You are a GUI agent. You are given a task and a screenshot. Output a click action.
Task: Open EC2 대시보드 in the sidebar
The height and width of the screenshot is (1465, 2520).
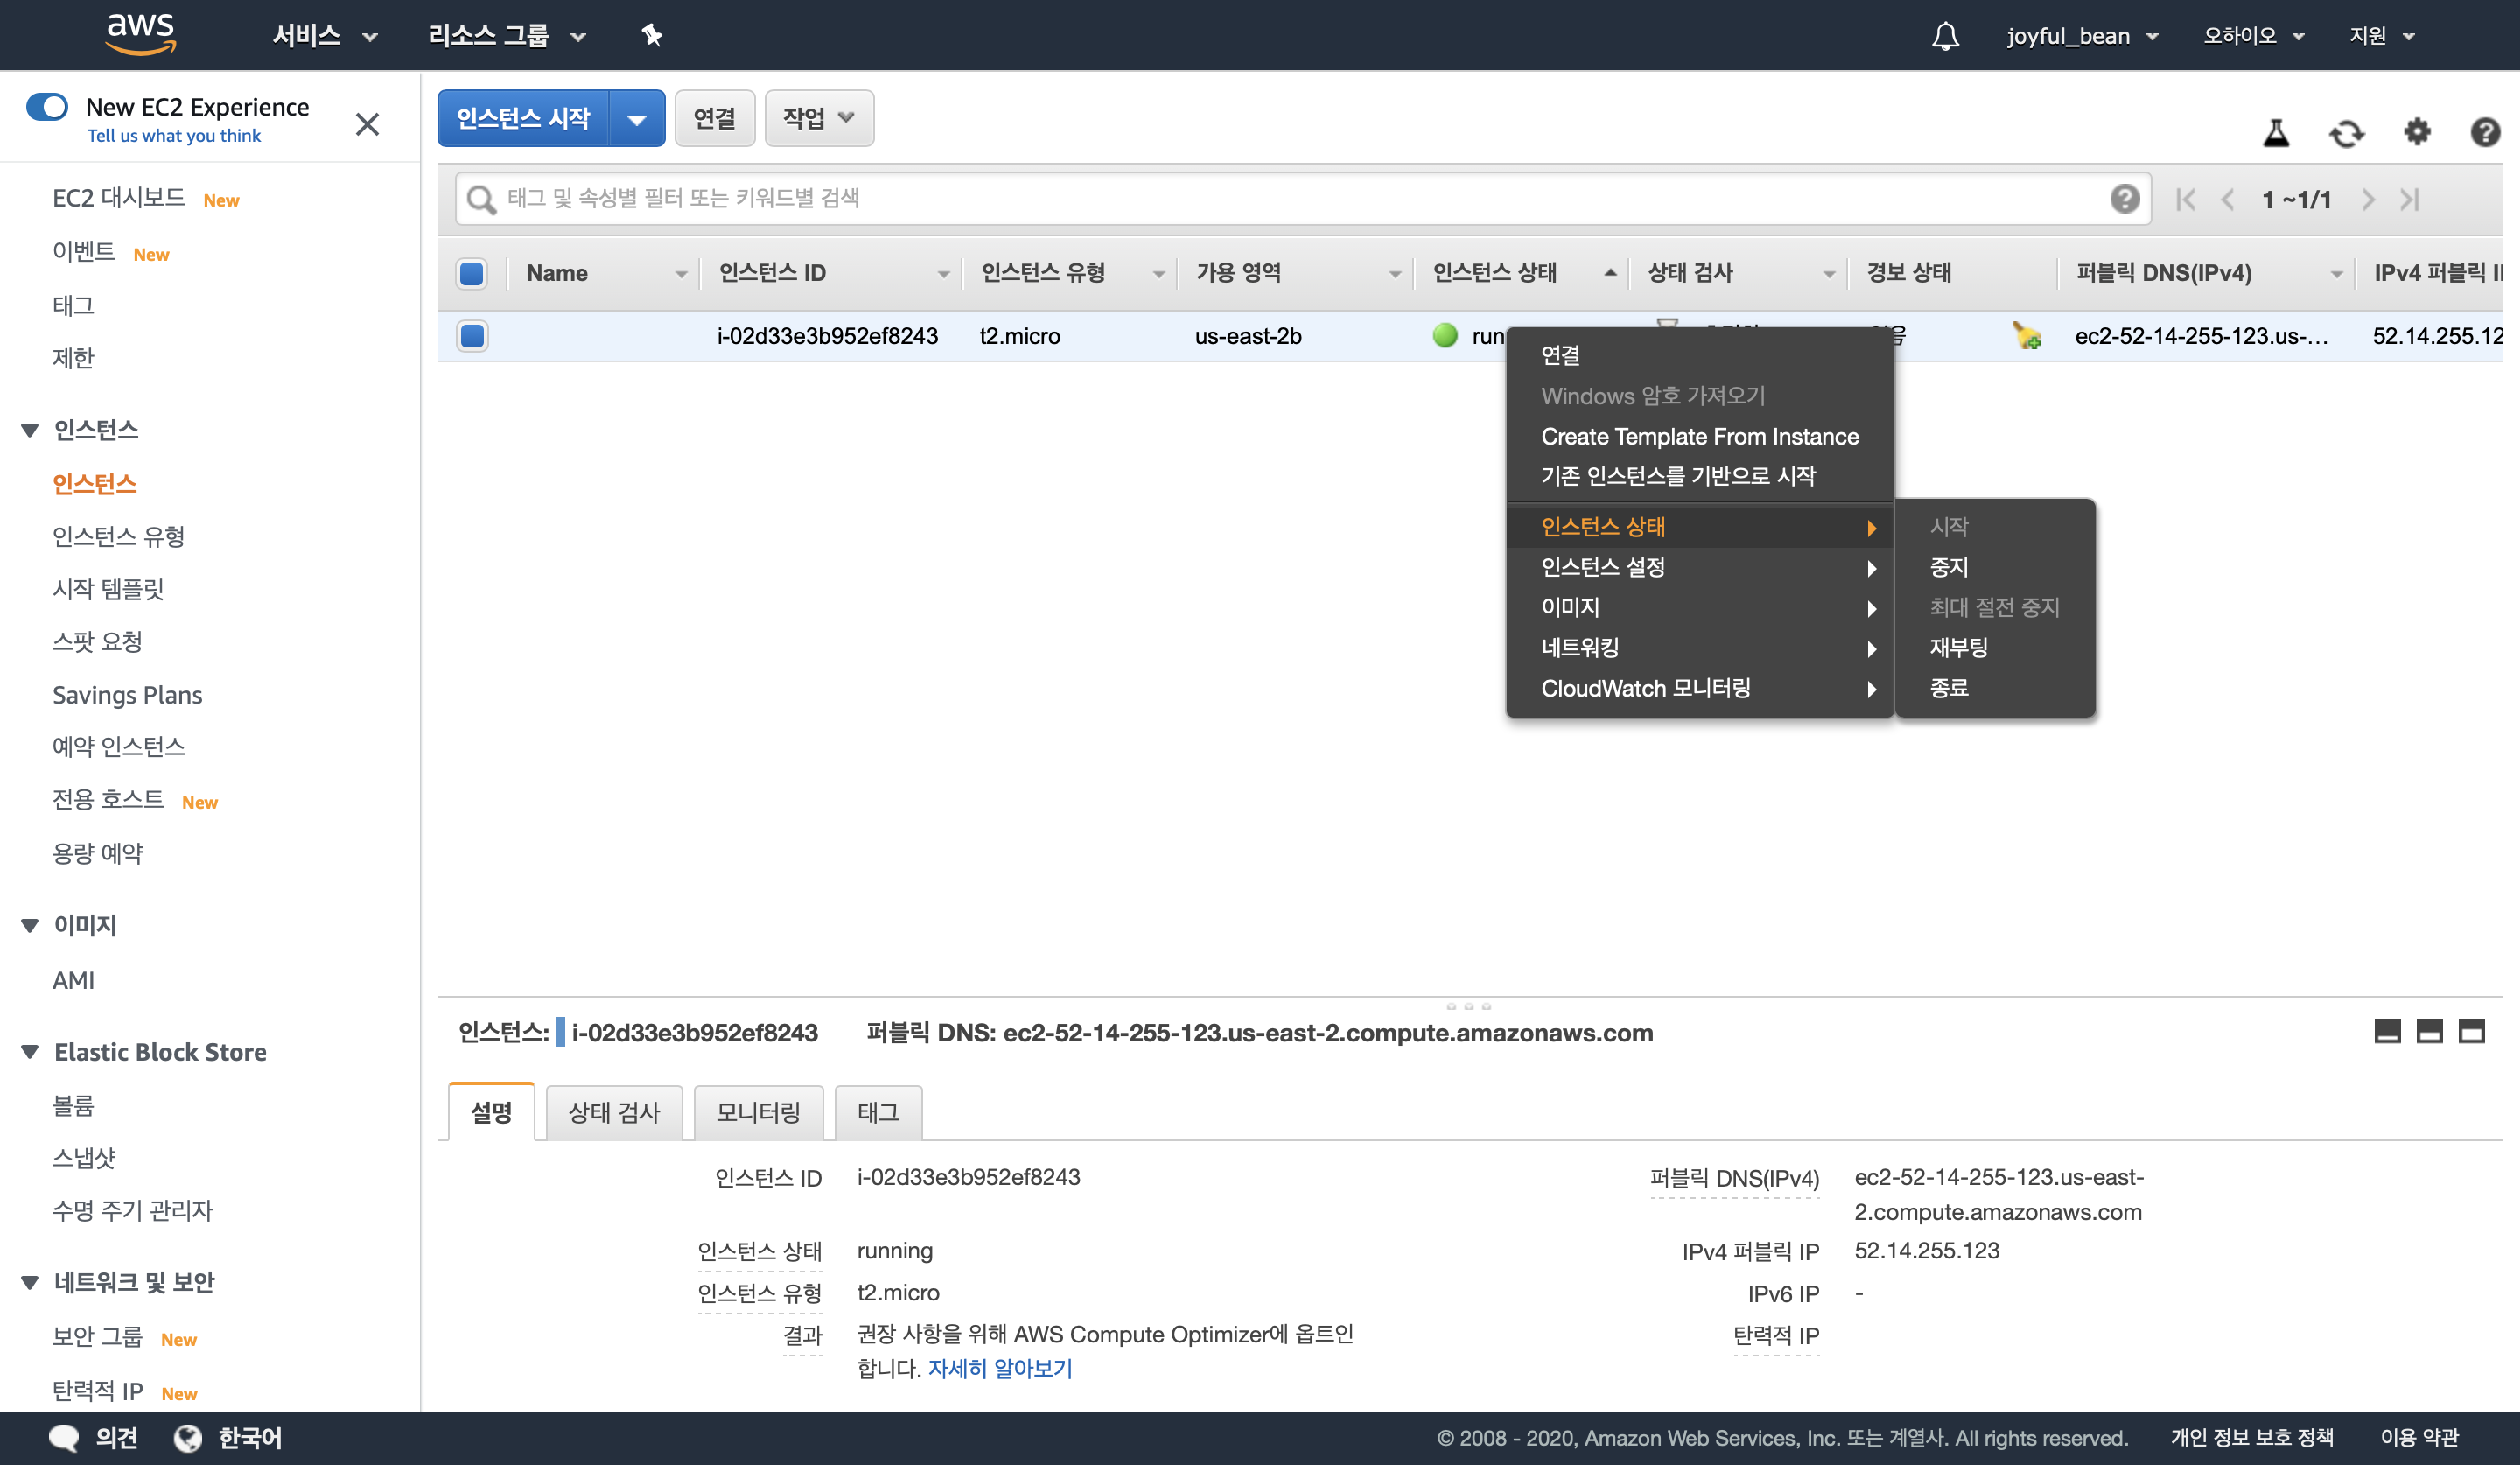click(119, 198)
